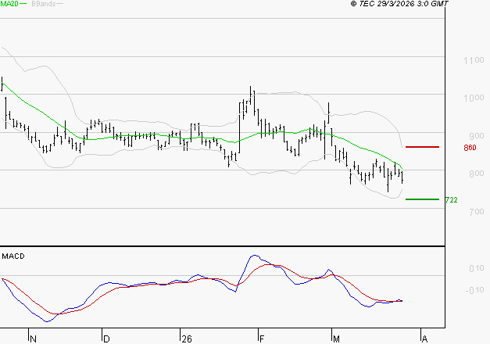
Task: Click the 900 price axis label
Action: point(477,136)
